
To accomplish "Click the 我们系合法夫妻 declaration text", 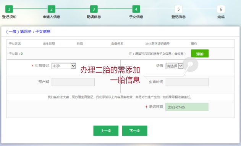I will [120, 97].
